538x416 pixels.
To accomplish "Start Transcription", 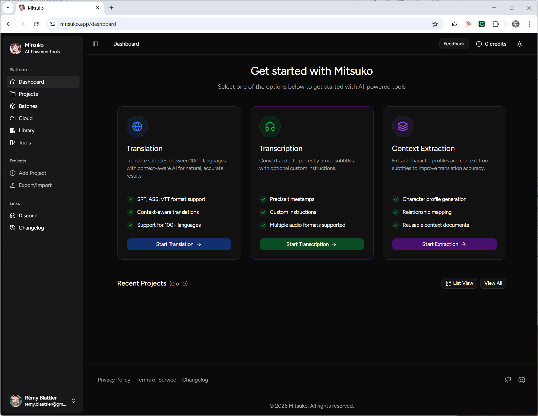I will [x=312, y=244].
